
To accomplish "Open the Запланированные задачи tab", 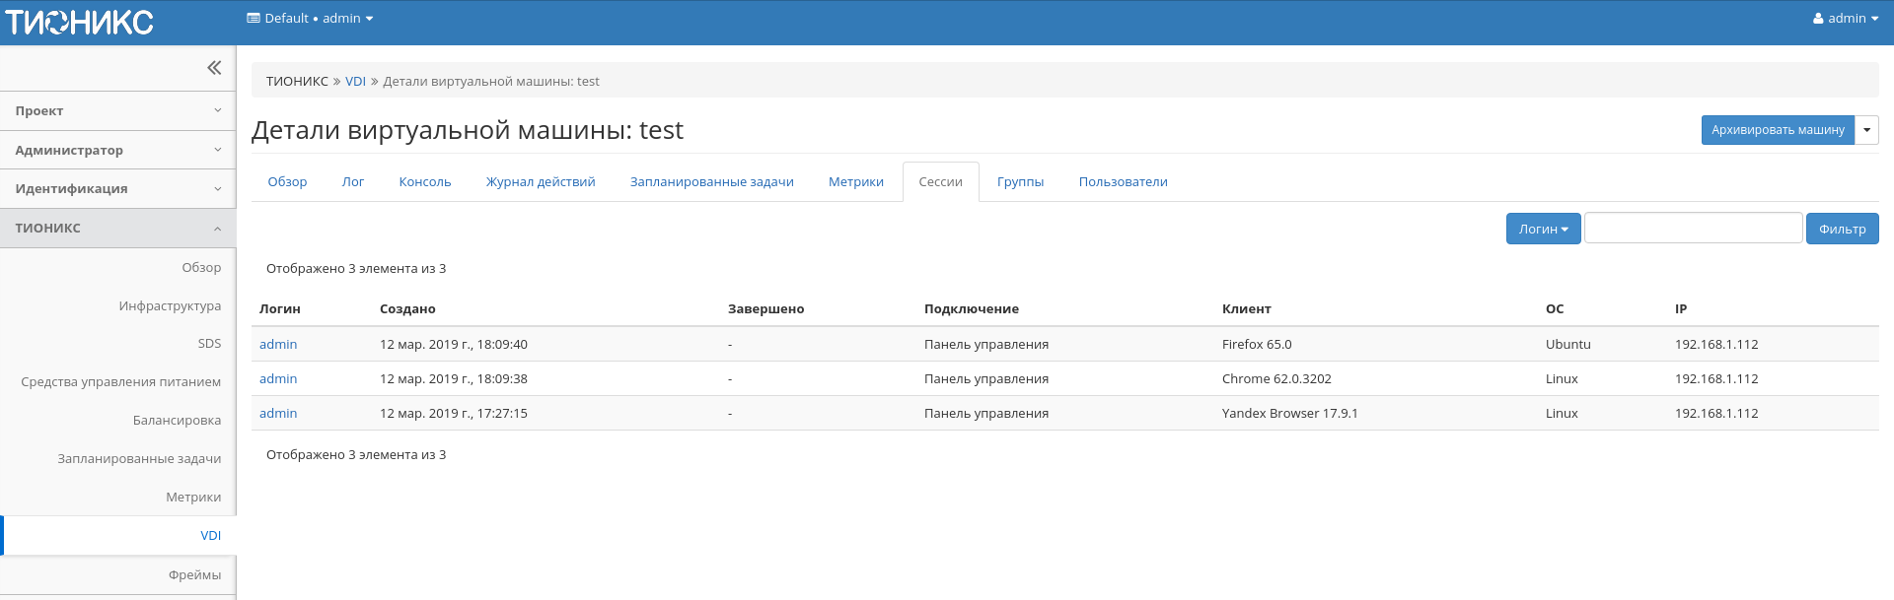I will click(711, 182).
